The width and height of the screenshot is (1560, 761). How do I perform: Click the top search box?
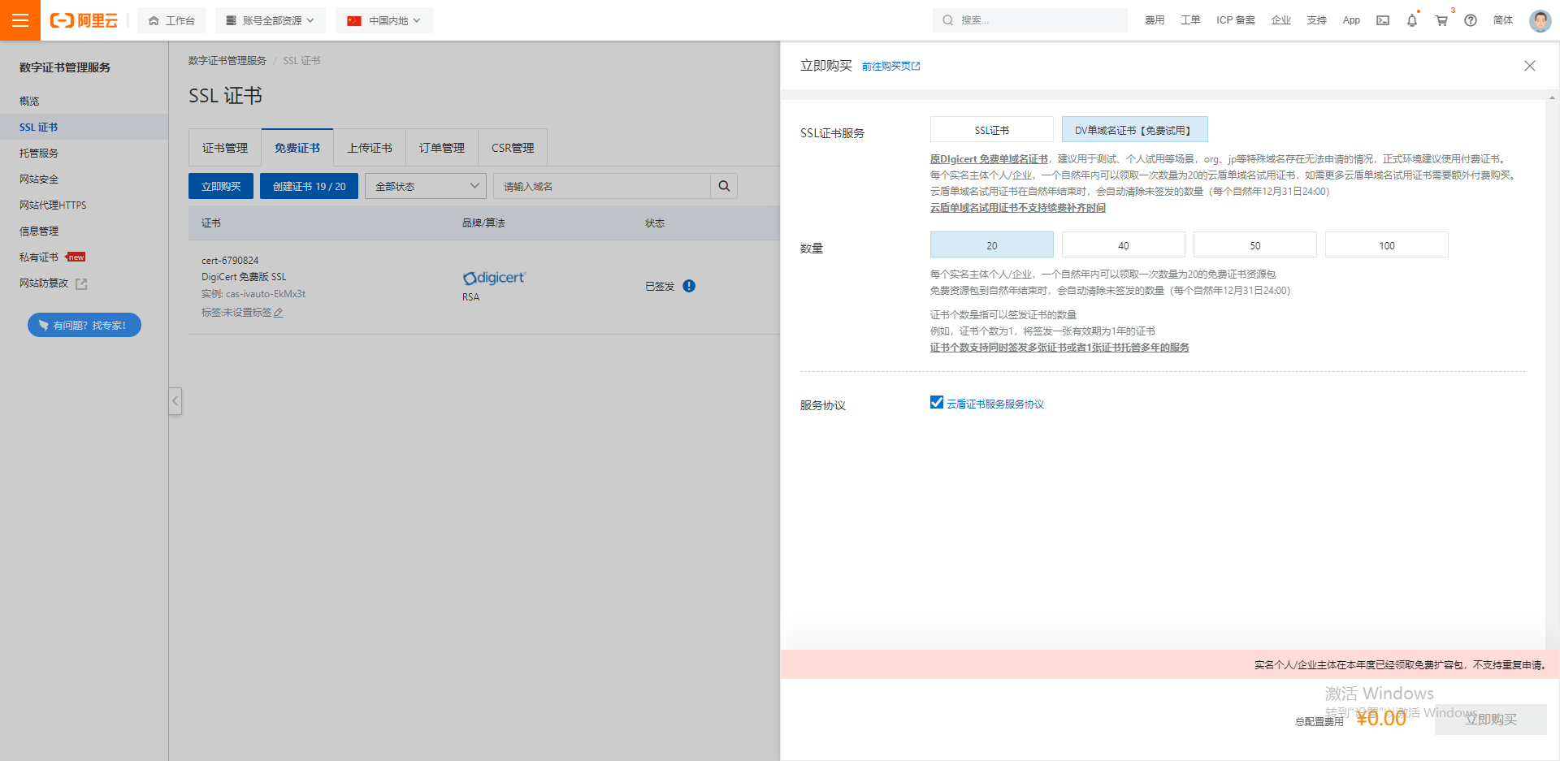[x=1030, y=20]
